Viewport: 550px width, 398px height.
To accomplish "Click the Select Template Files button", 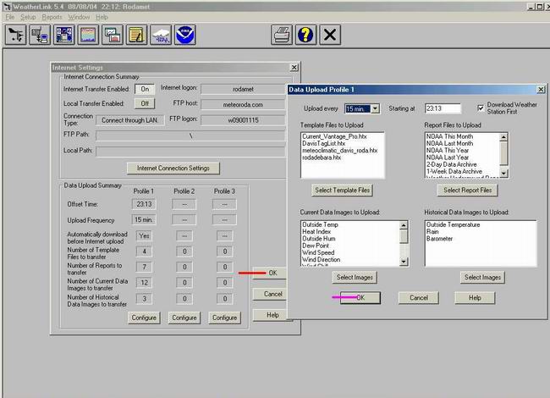I will coord(343,191).
